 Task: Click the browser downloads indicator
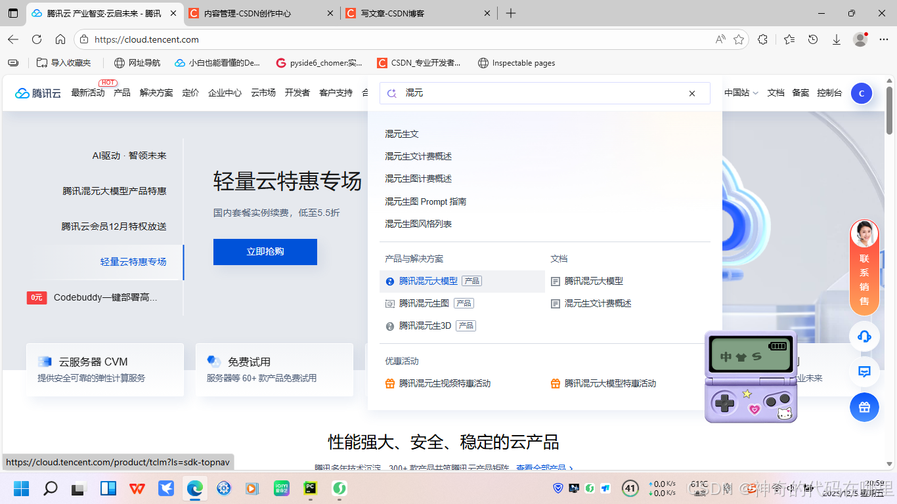pyautogui.click(x=836, y=39)
